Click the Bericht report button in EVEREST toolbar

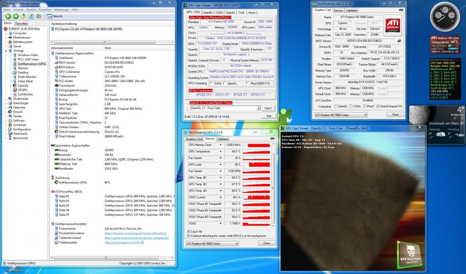point(55,16)
